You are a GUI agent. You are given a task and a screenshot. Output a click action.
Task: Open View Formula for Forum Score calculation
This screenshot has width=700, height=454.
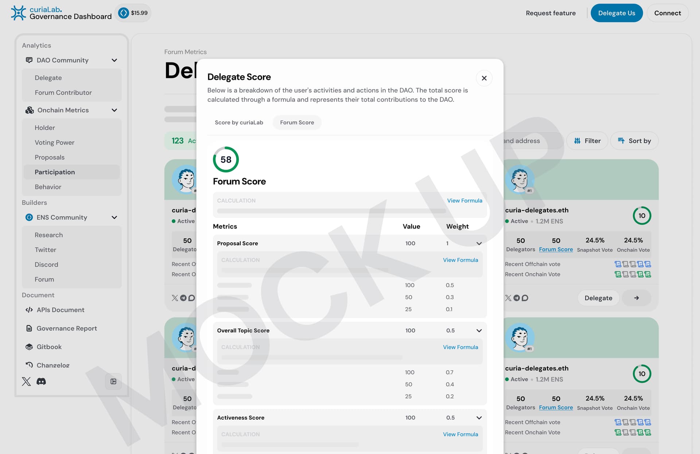coord(464,201)
